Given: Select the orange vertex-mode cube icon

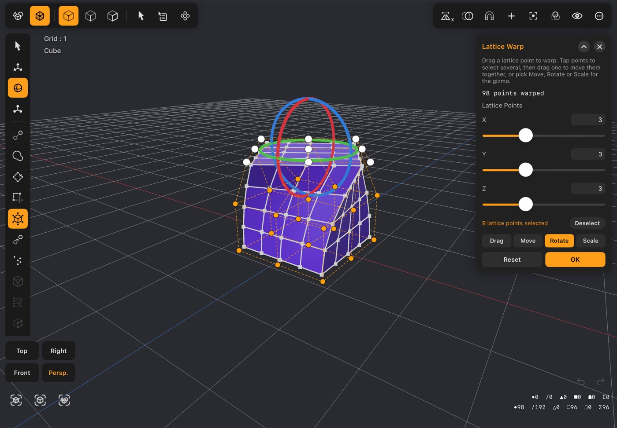Looking at the screenshot, I should (68, 16).
